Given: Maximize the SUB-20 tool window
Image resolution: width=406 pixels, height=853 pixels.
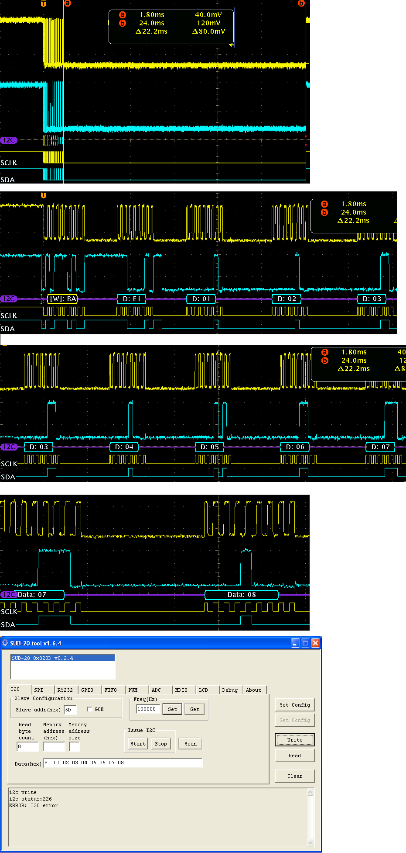Looking at the screenshot, I should coord(305,643).
